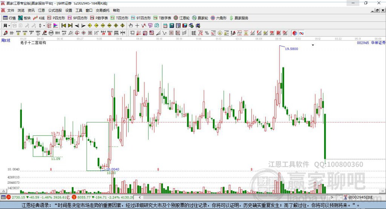This screenshot has width=386, height=209.
Task: Expand the 周 period dropdown
Action: coord(9,26)
